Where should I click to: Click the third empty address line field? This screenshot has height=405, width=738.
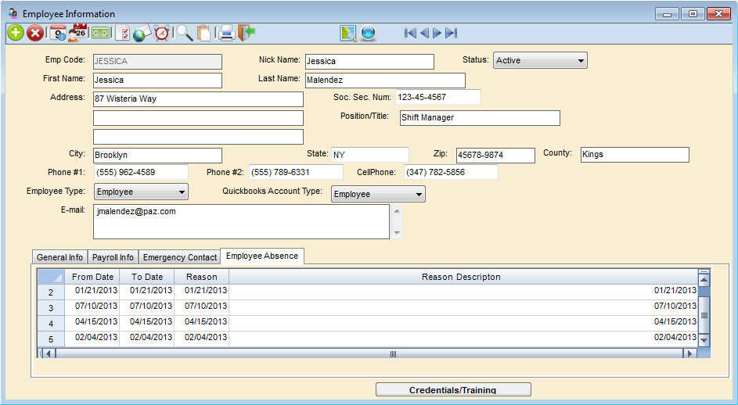click(x=198, y=137)
